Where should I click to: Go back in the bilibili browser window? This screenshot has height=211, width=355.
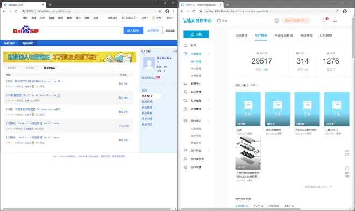click(182, 11)
